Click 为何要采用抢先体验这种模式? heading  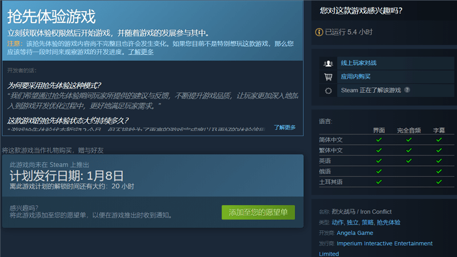point(54,85)
